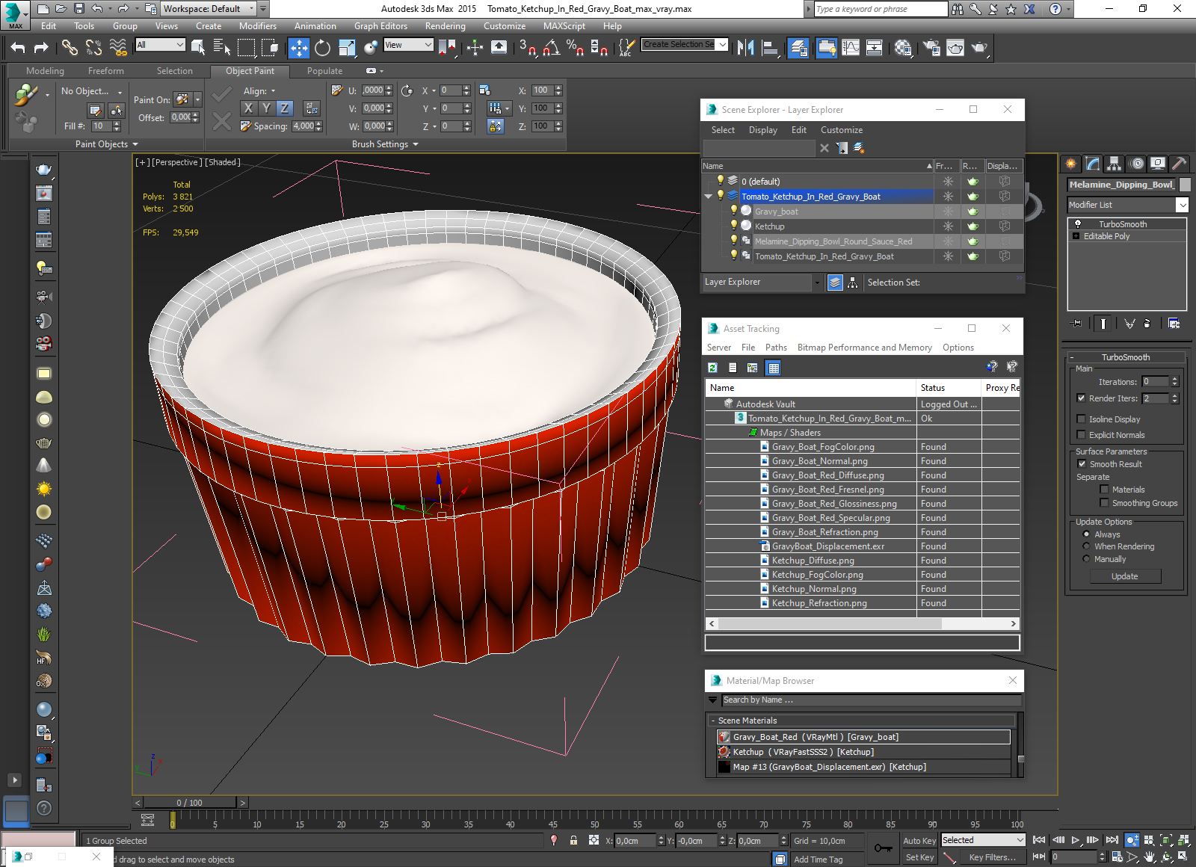Select the Undo arrow in main toolbar
Screen dimensions: 1196x867
pyautogui.click(x=18, y=48)
